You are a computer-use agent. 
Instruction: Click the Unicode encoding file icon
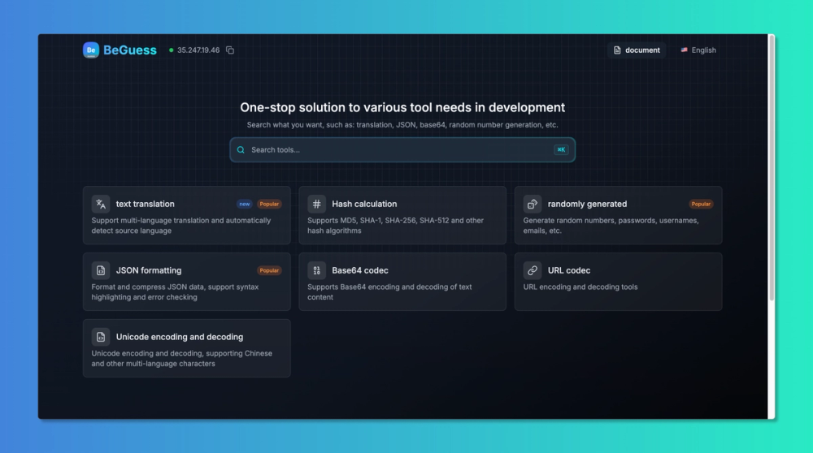[101, 337]
